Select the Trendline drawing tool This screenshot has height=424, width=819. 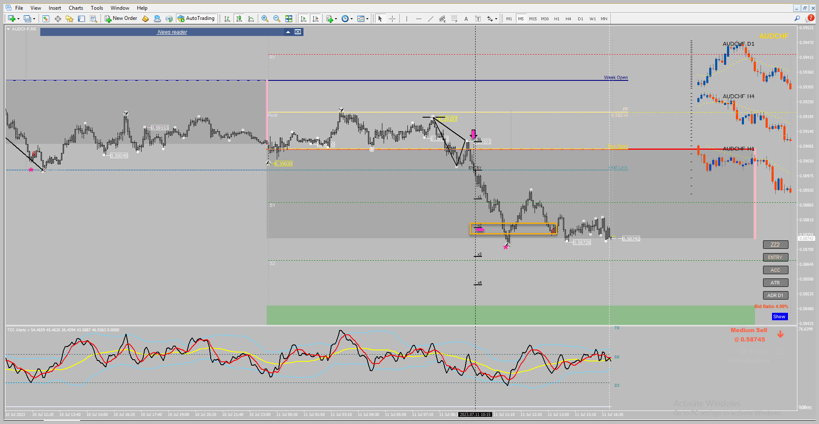431,19
